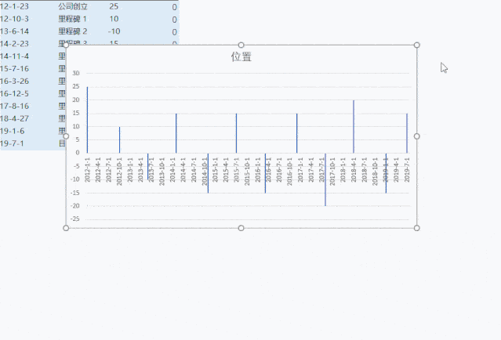This screenshot has height=340, width=501.
Task: Select the 0 cell in the 里程碑 1 row
Action: pos(174,20)
